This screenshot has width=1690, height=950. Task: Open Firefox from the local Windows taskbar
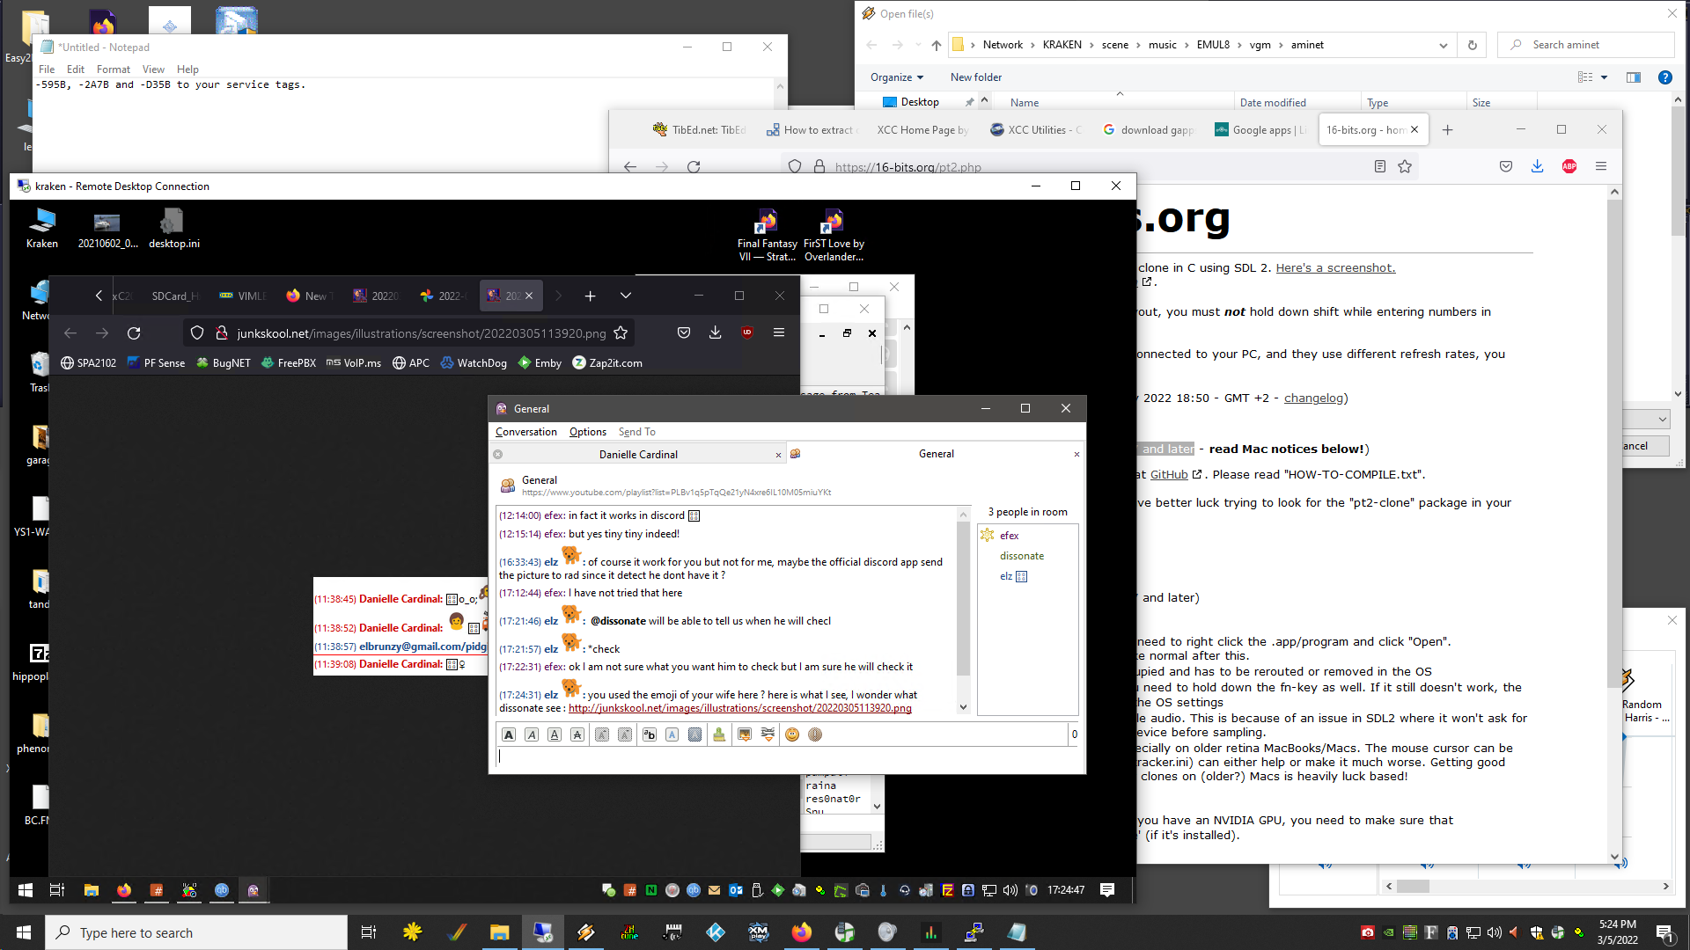(802, 932)
